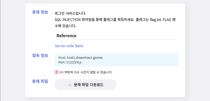Click the divider line below Reference
This screenshot has height=101, width=210.
(116, 40)
